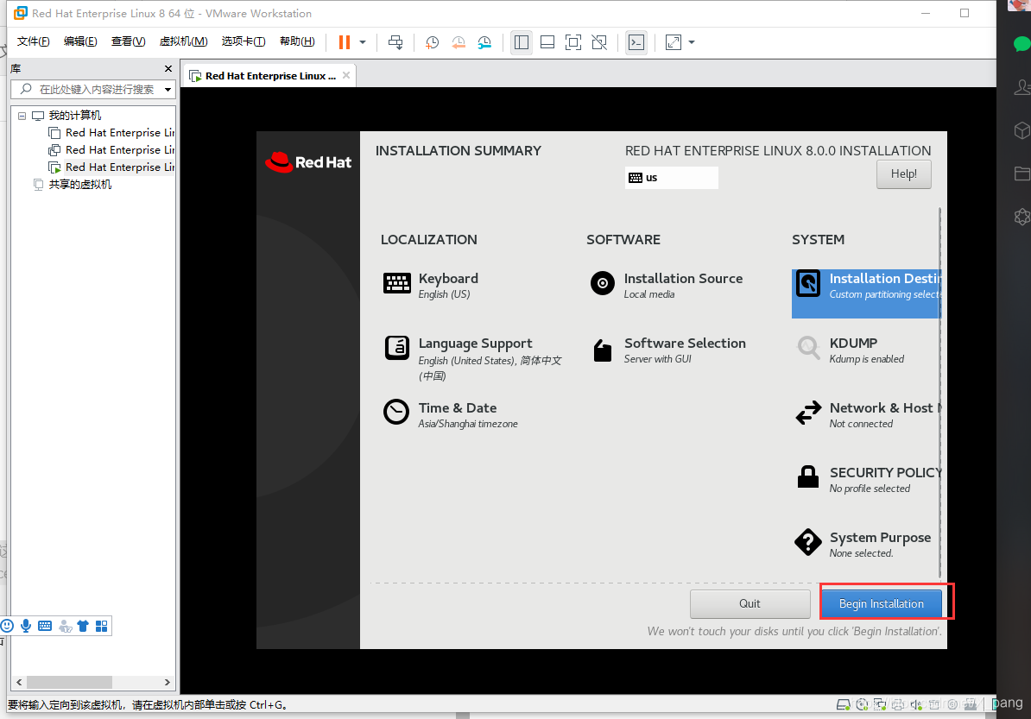Open the 文件(F) menu
Screen dimensions: 1031x719
[x=33, y=41]
